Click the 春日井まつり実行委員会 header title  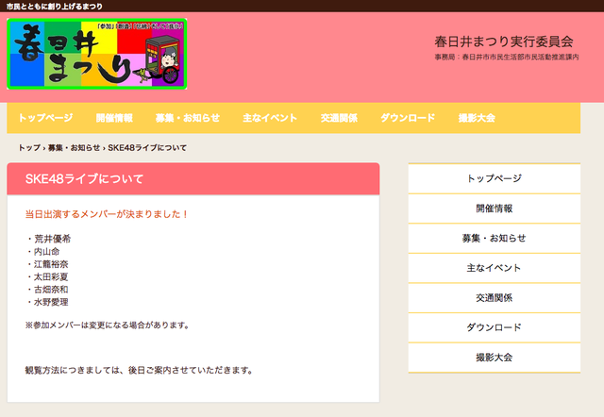click(x=504, y=42)
